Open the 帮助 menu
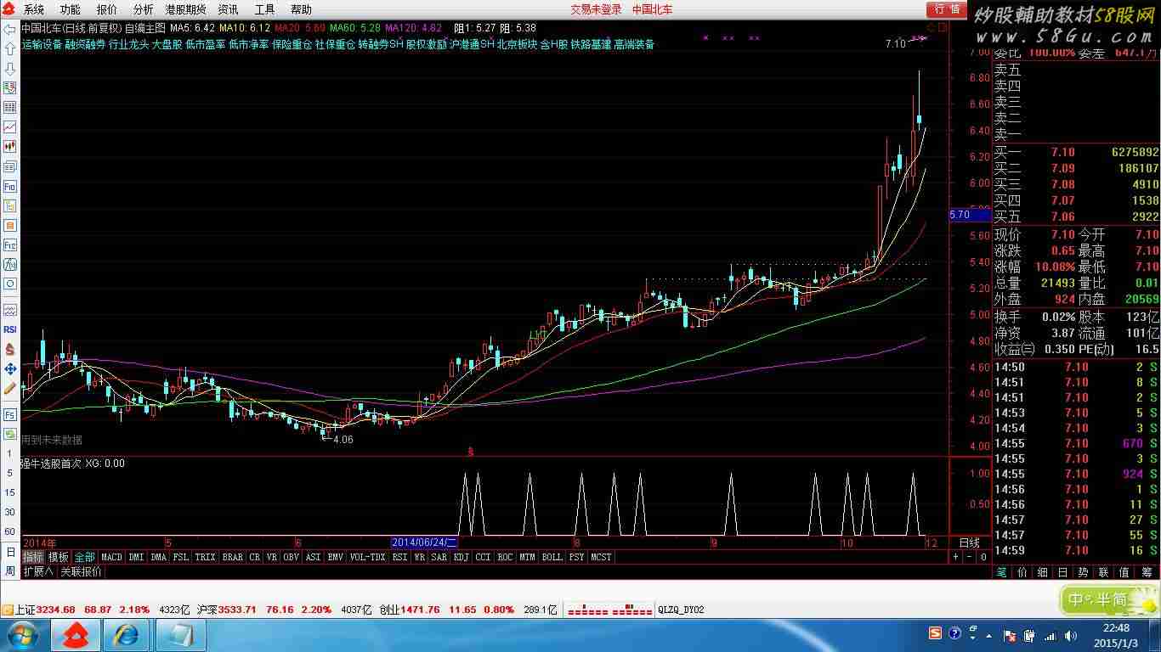Viewport: 1161px width, 652px height. [301, 9]
